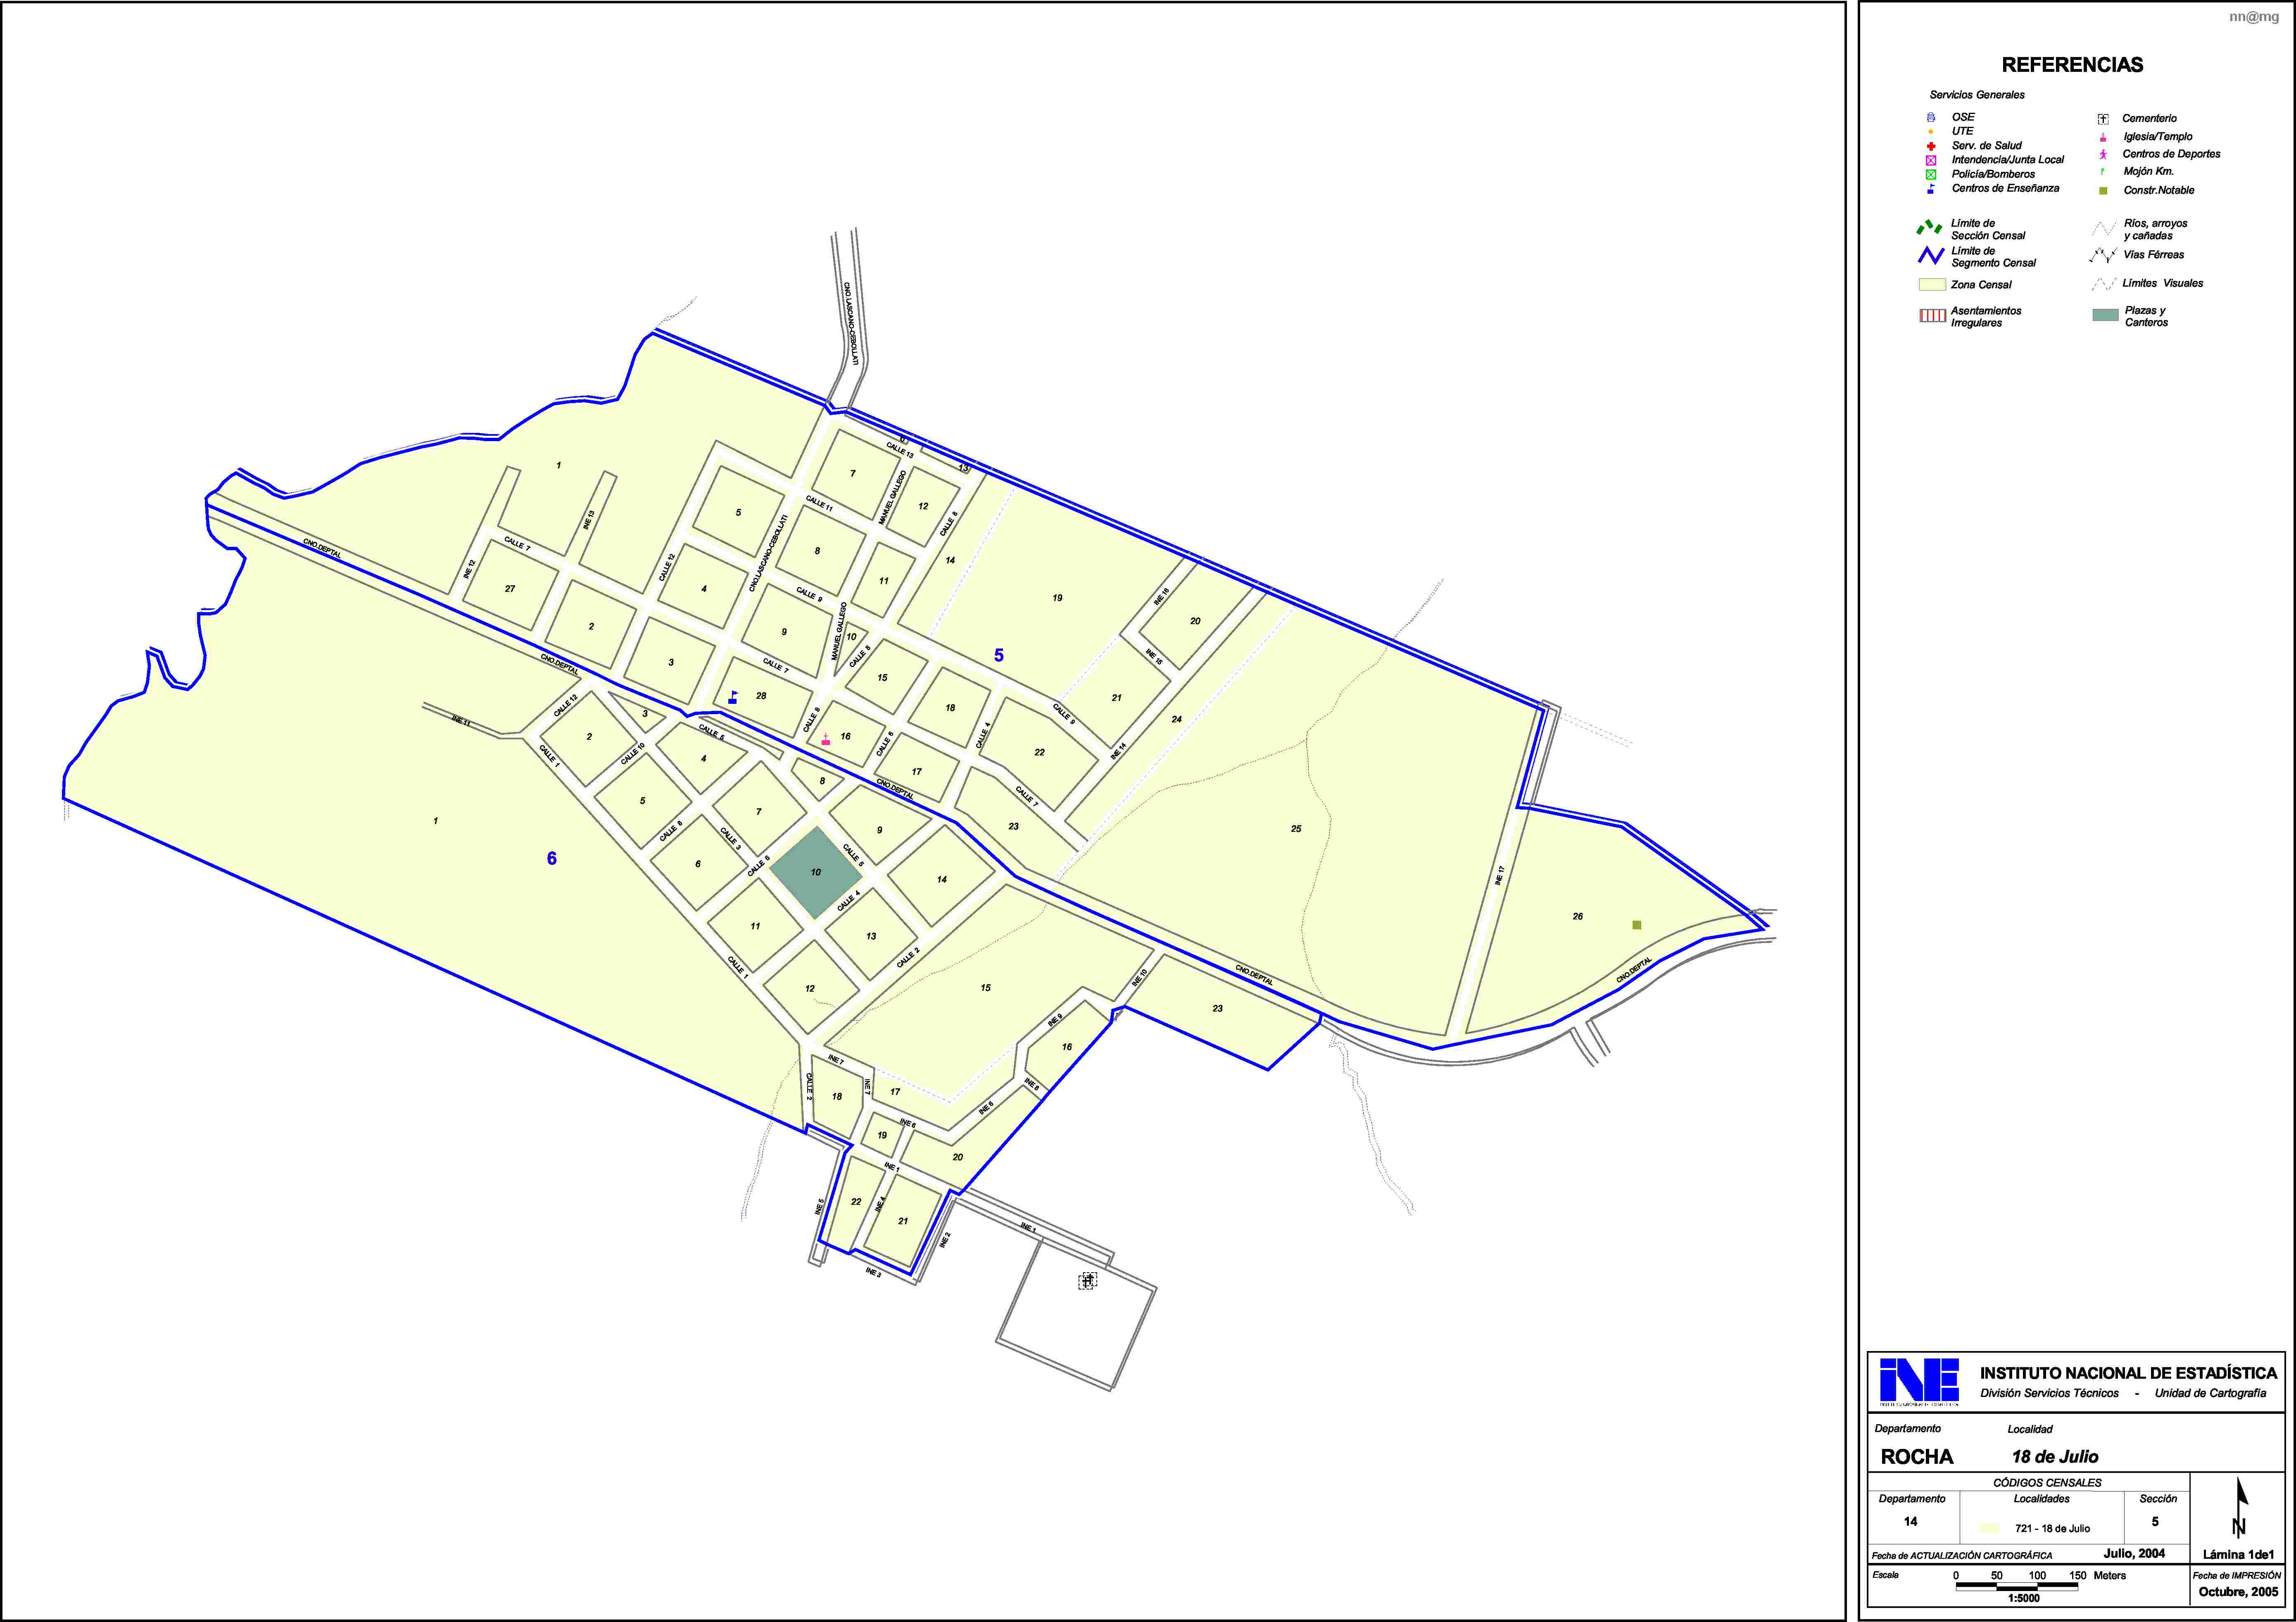2296x1622 pixels.
Task: Click the green Policía/Bomberos icon
Action: coord(1931,174)
